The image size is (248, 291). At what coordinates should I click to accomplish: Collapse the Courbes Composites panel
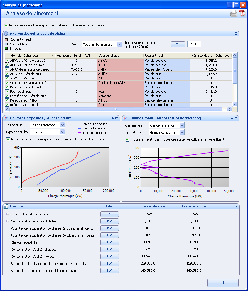(x=112, y=118)
